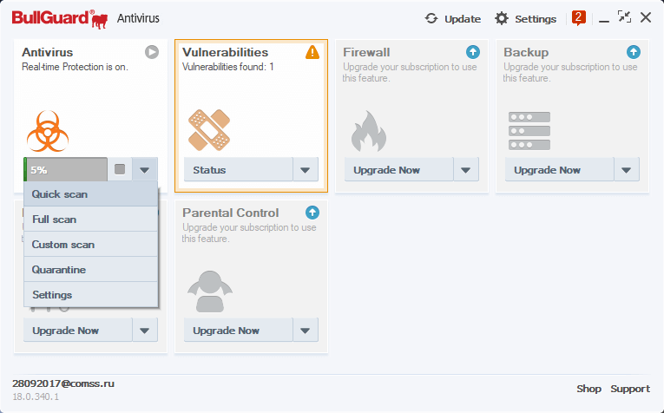Open the red notifications badge
This screenshot has width=664, height=413.
[x=579, y=17]
